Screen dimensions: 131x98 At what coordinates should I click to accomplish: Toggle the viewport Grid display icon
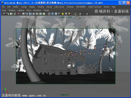pos(23,14)
